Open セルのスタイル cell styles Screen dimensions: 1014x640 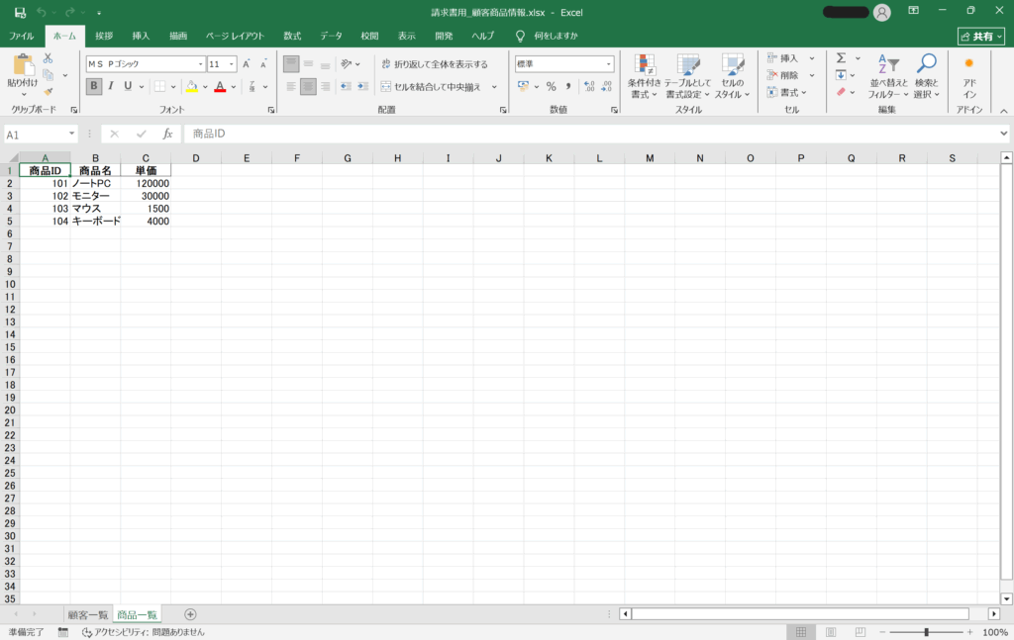(732, 76)
